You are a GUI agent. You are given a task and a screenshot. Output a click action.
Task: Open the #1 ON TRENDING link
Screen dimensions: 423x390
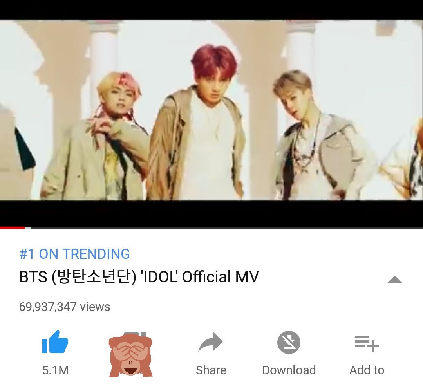(75, 254)
